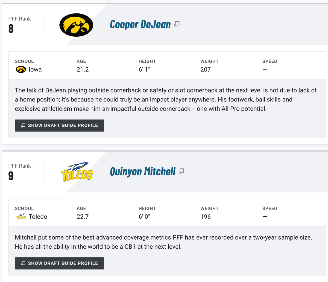Click the large Iowa Hawkeyes logo

(x=76, y=25)
